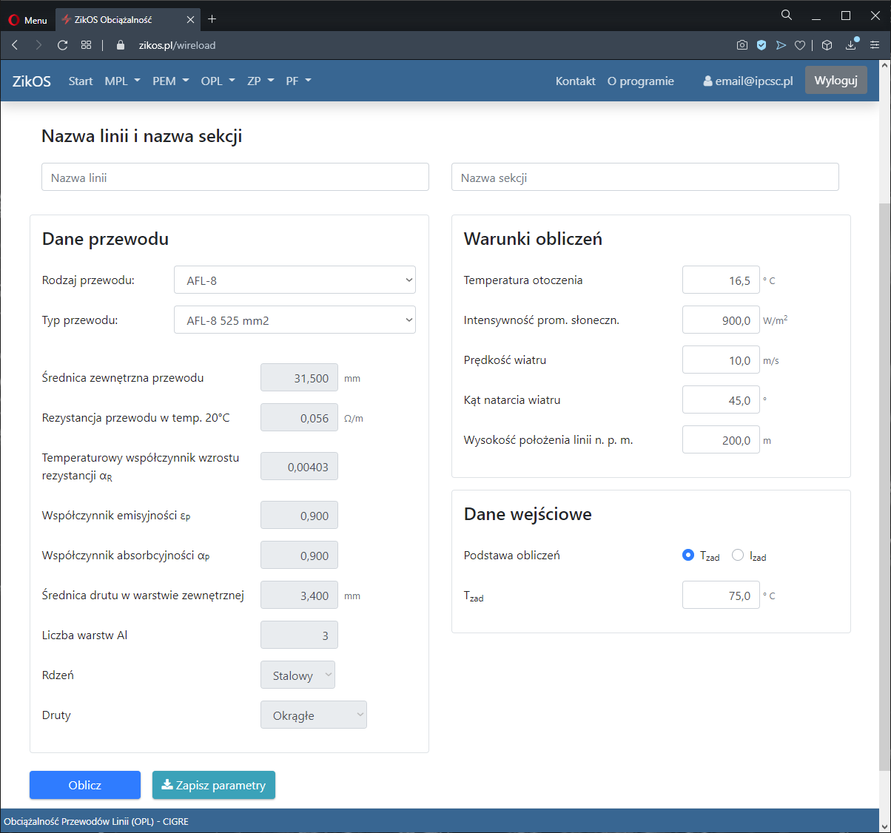Click the snapshot camera icon
891x833 pixels.
pyautogui.click(x=742, y=45)
